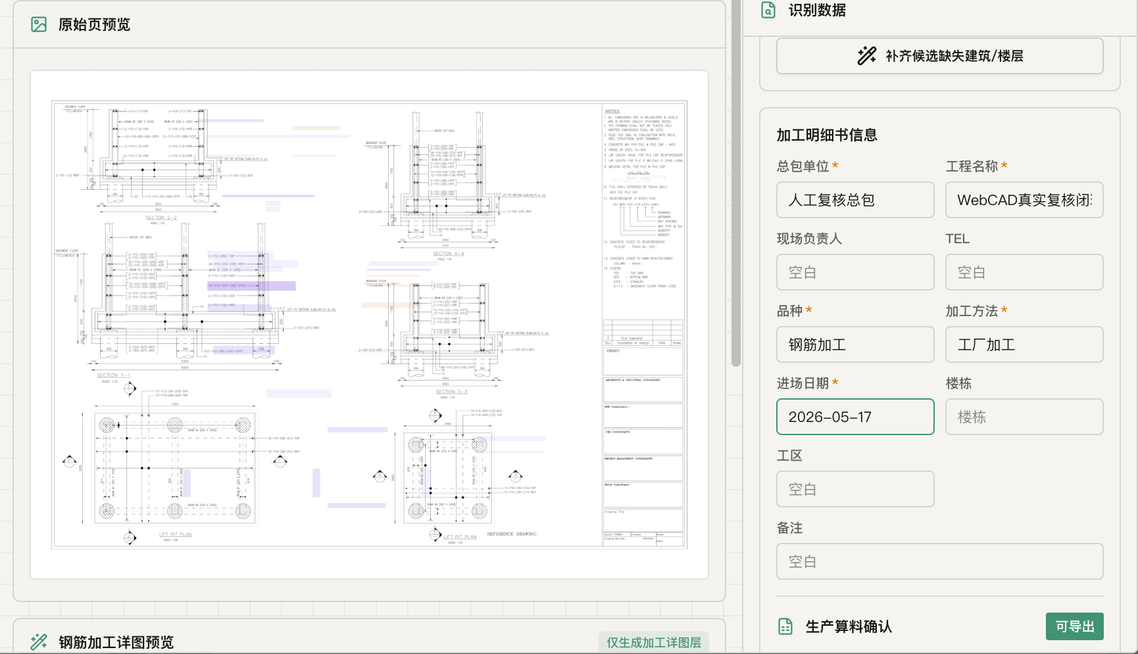Click the document icon beside 生产算料确认

785,626
